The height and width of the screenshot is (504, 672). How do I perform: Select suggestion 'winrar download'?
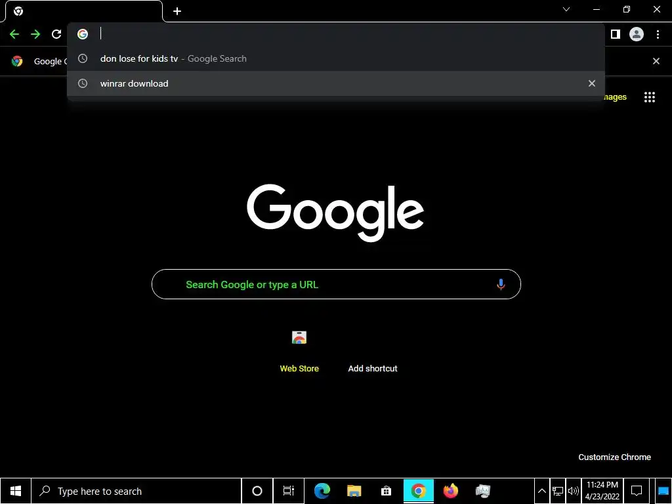click(335, 83)
